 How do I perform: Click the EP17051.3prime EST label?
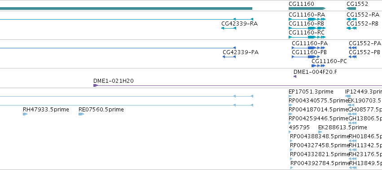pyautogui.click(x=311, y=92)
